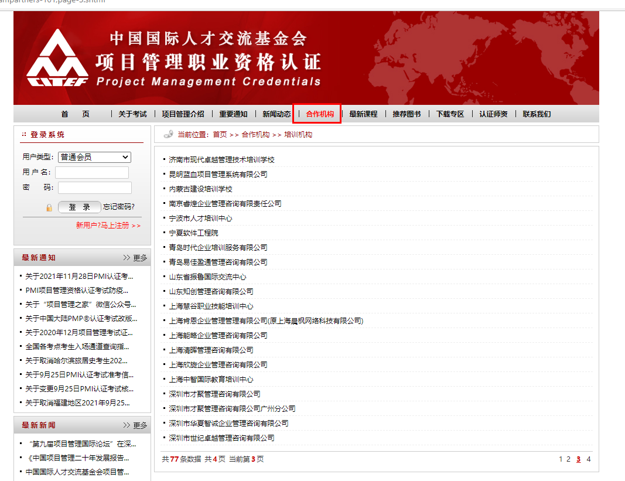Open 上海清晖管理咨询有限公司

click(x=211, y=350)
